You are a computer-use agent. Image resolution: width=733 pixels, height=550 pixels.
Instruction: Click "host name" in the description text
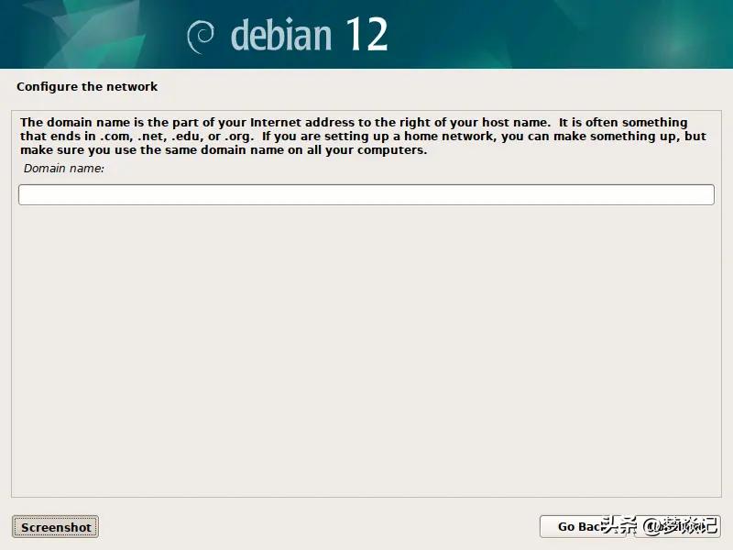coord(516,123)
